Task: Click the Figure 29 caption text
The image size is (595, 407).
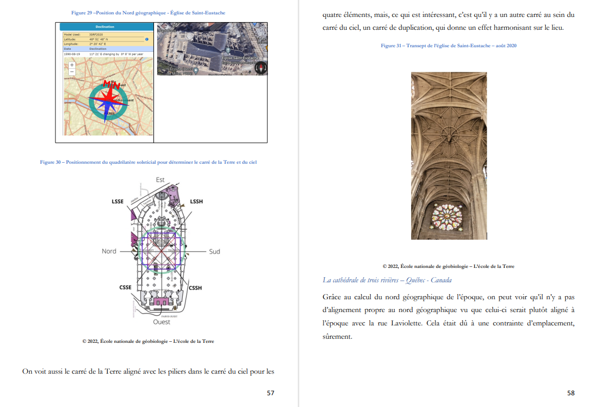Action: (x=148, y=13)
